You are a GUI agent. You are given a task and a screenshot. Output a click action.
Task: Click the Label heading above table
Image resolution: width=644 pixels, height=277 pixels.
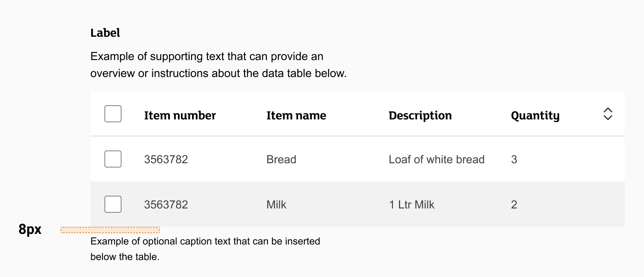[105, 33]
